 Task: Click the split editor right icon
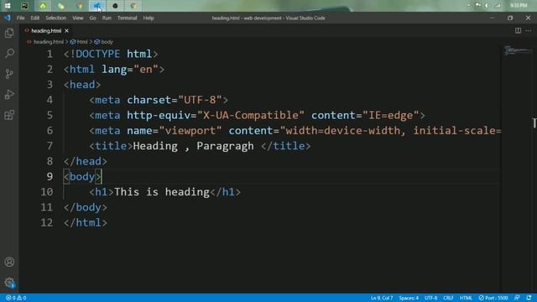tap(518, 30)
